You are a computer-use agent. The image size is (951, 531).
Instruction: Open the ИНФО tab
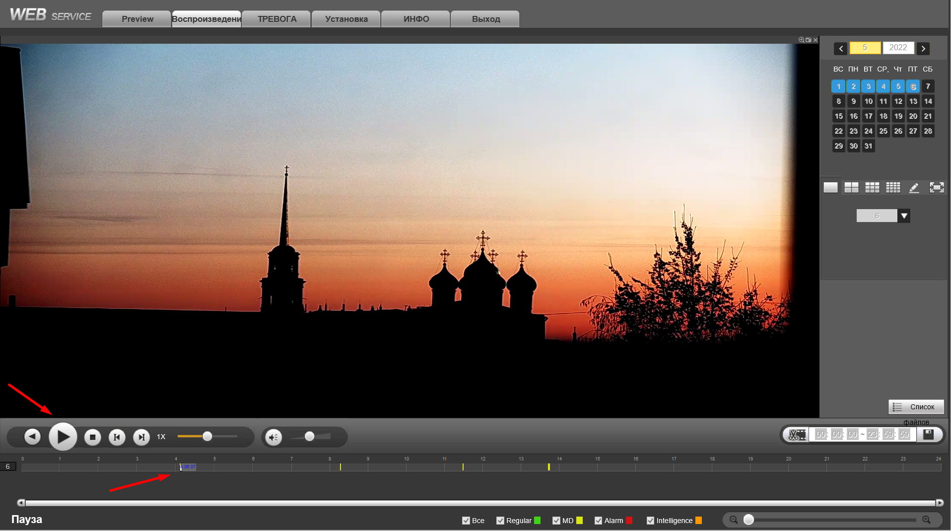416,19
